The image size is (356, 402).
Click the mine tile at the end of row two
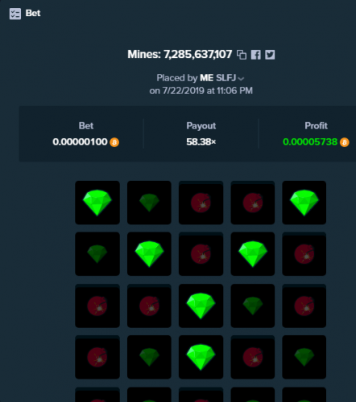coord(304,254)
